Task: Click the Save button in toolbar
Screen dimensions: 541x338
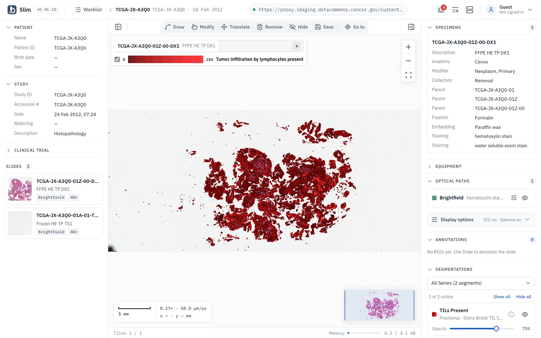Action: click(324, 27)
